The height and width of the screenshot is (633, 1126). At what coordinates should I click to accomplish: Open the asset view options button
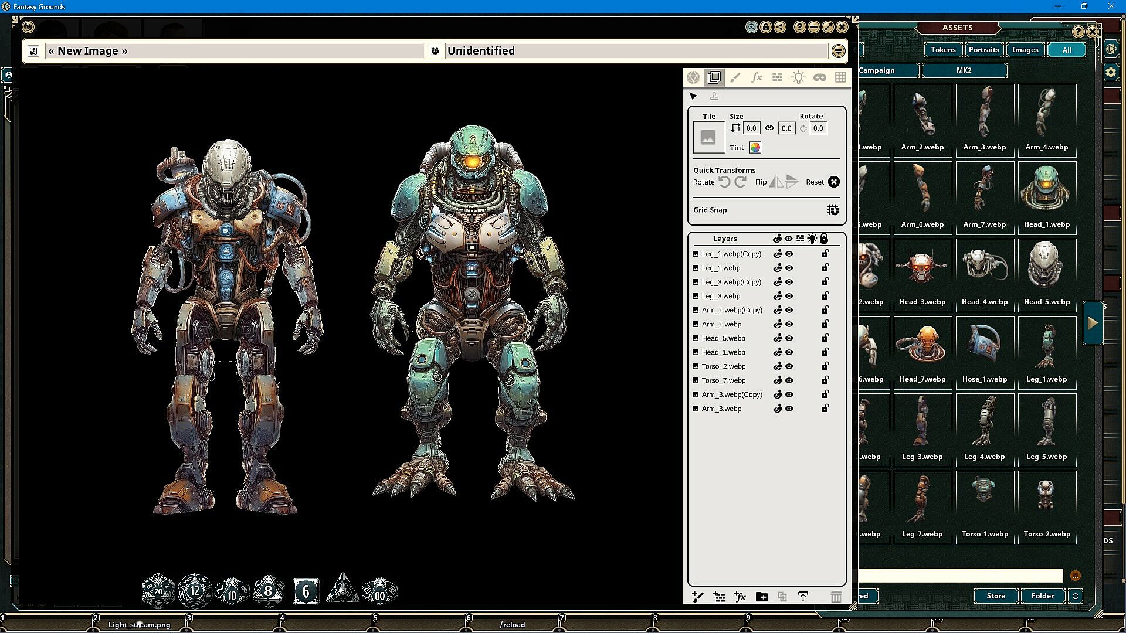(x=1075, y=576)
